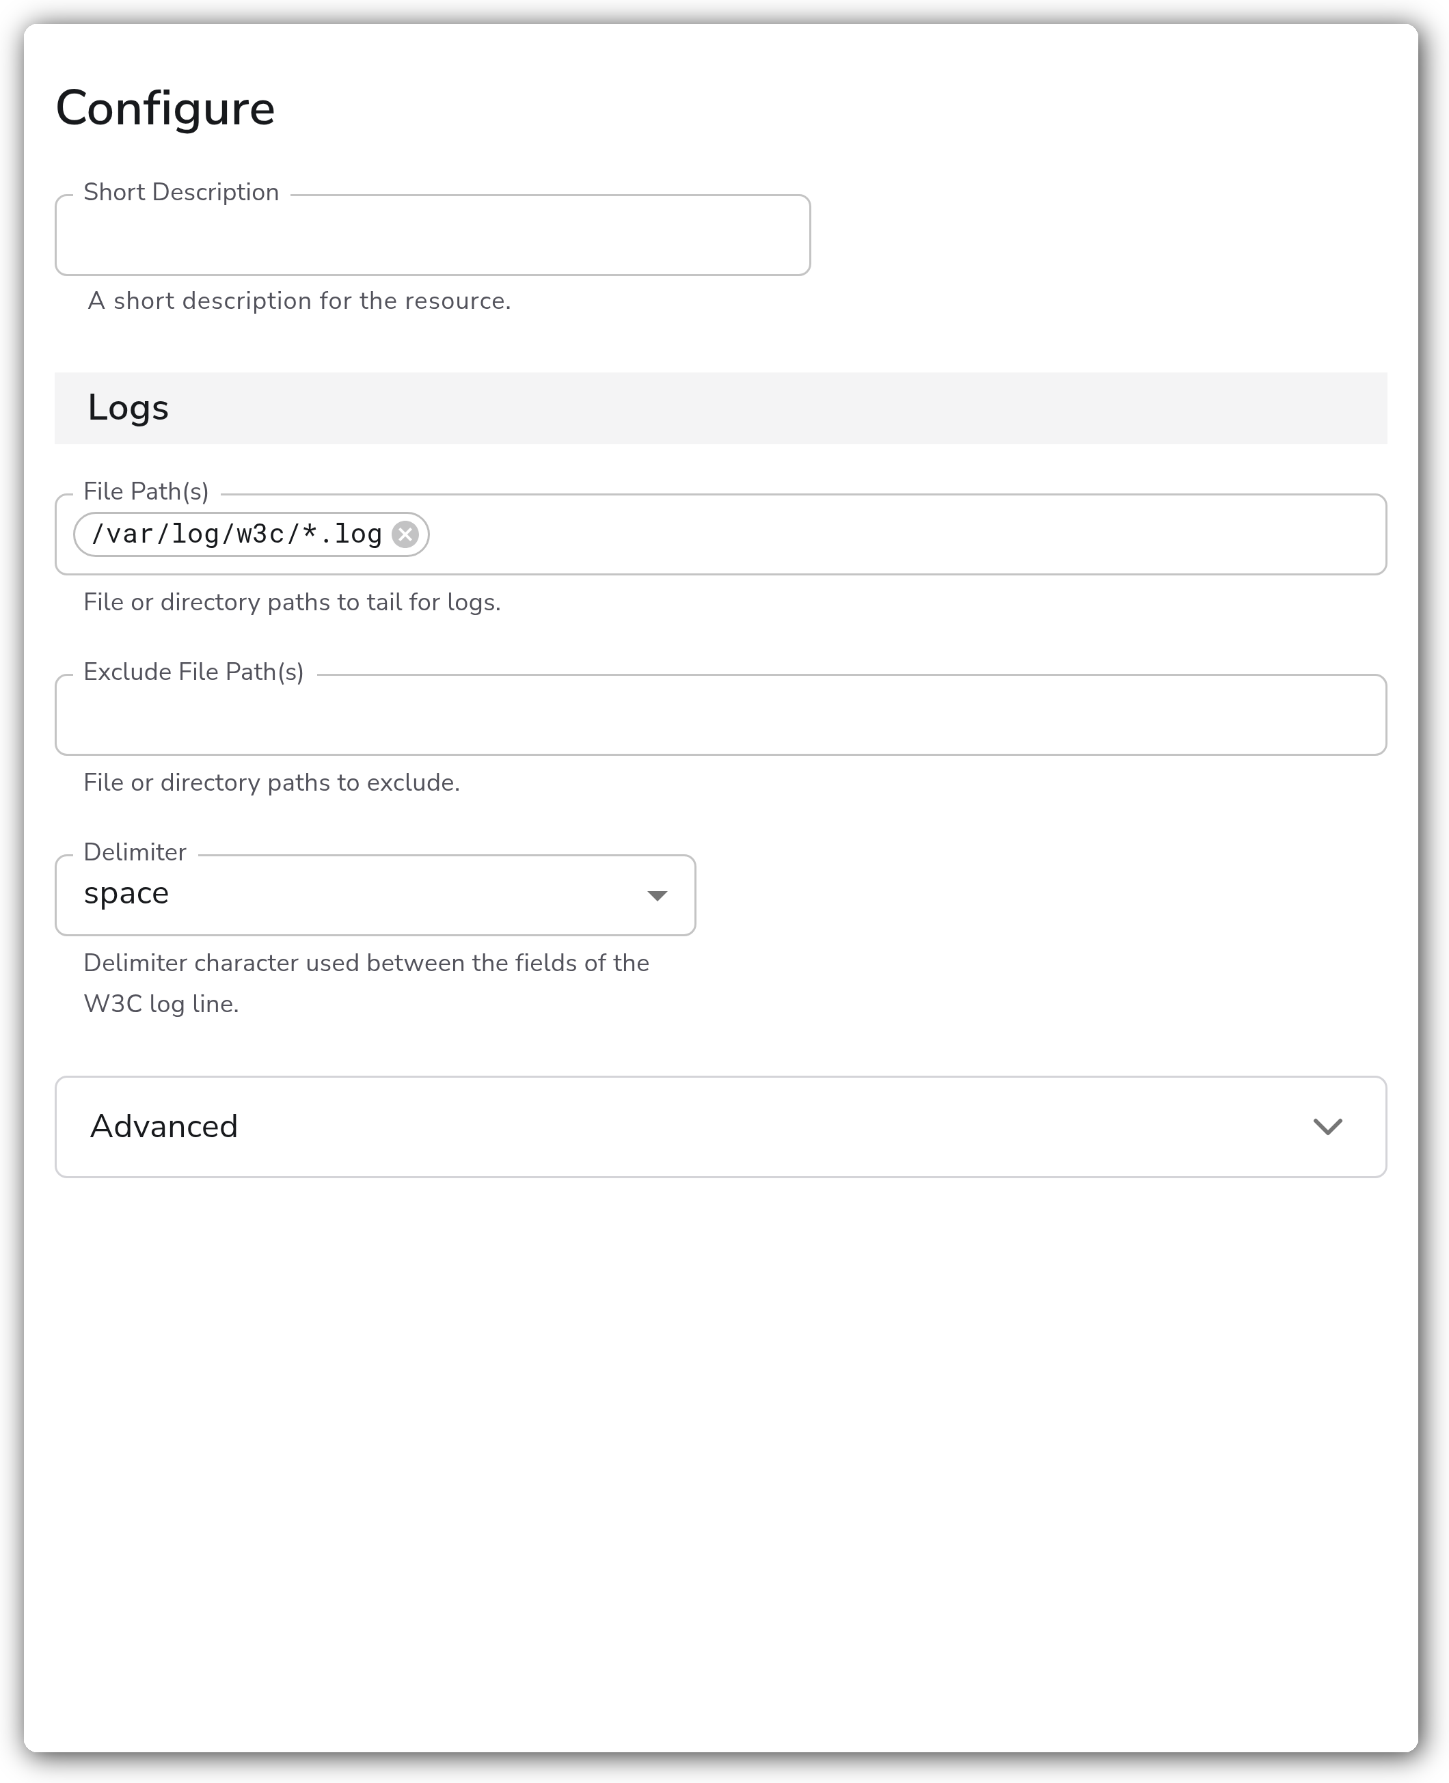Image resolution: width=1449 pixels, height=1783 pixels.
Task: Click 'File or directory paths to tail' helper text
Action: [292, 602]
